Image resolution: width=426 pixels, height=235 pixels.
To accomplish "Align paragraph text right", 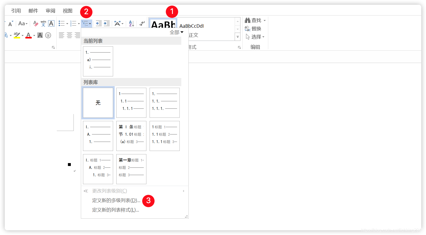I will pos(77,35).
